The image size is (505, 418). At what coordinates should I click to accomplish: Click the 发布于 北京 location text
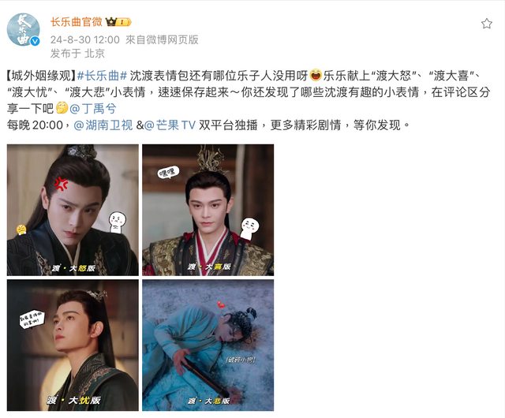click(77, 54)
